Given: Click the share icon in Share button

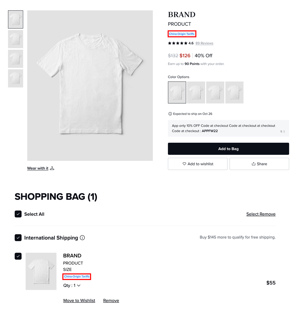Looking at the screenshot, I should click(x=253, y=164).
